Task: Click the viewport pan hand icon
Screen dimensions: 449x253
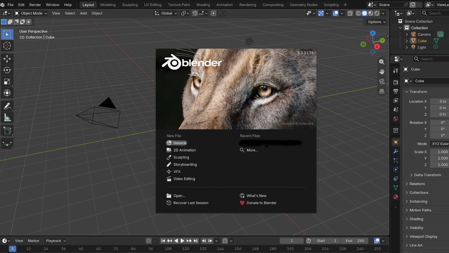Action: point(382,72)
